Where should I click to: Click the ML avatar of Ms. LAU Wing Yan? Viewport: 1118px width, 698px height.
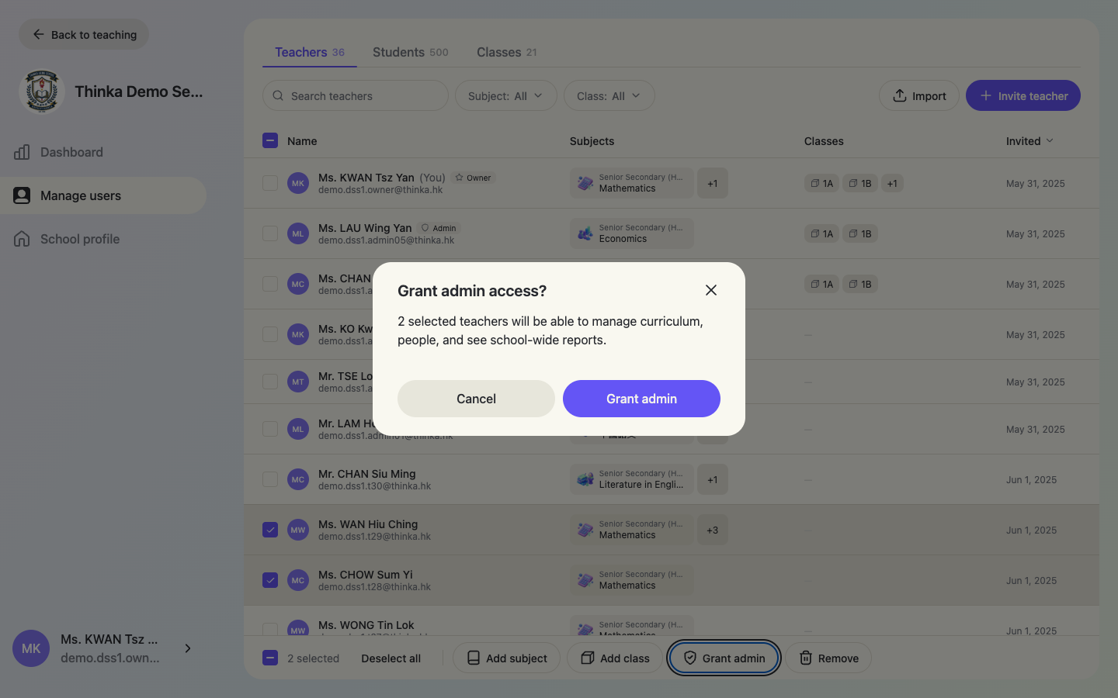[298, 233]
